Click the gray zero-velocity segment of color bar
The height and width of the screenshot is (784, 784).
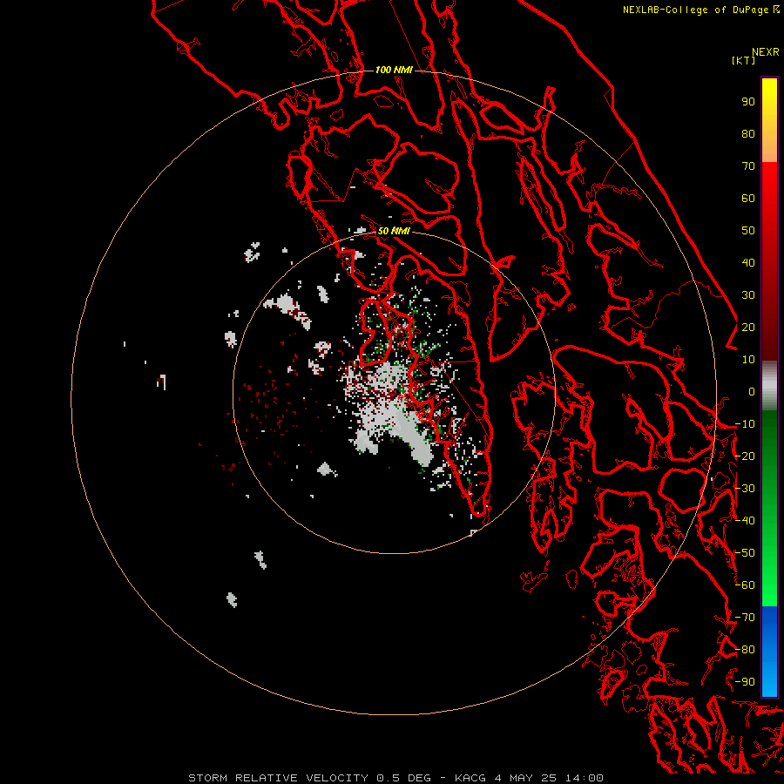pos(769,386)
